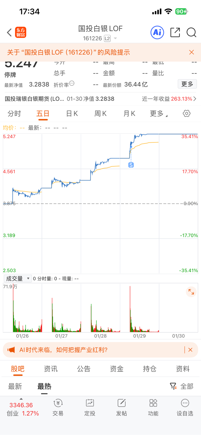Open search with magnifier icon
The image size is (201, 435).
pyautogui.click(x=191, y=32)
